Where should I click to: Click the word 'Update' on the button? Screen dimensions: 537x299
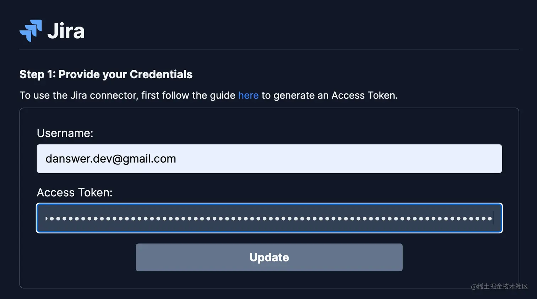(x=269, y=258)
